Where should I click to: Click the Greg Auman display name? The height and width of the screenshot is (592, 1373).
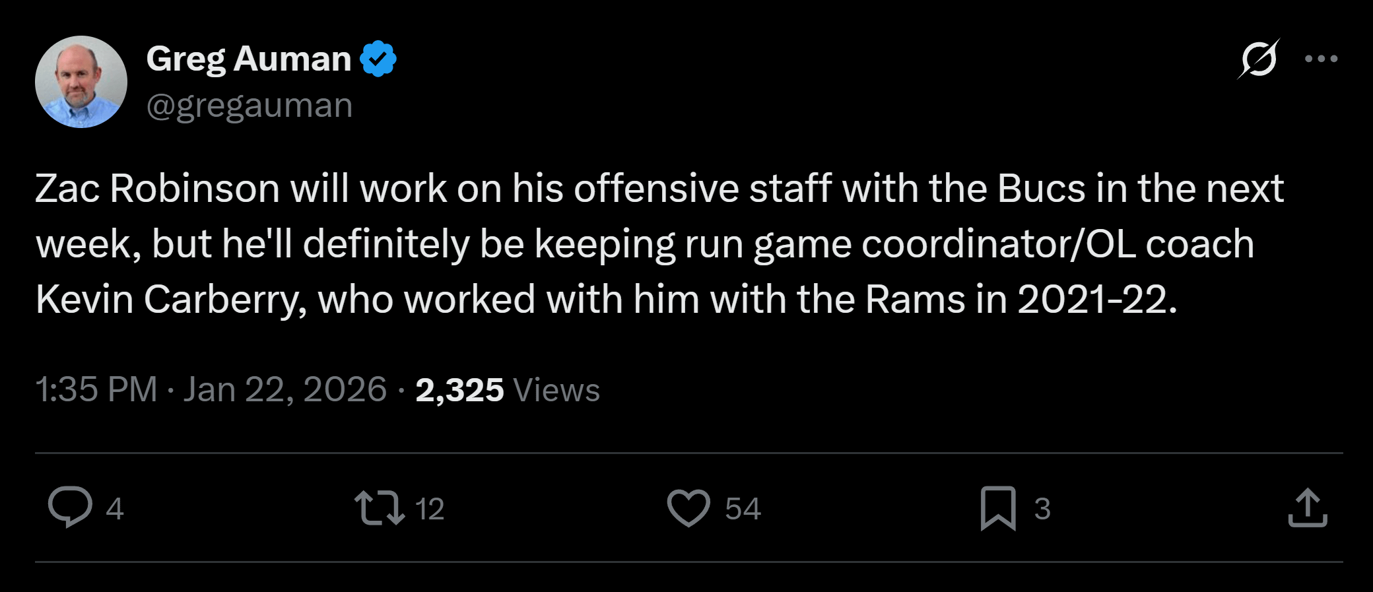[x=248, y=59]
